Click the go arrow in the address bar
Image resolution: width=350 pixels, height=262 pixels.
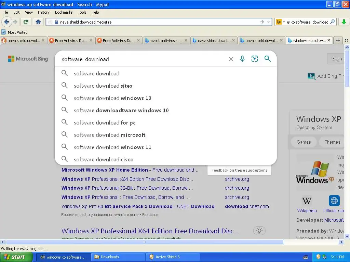pos(262,22)
